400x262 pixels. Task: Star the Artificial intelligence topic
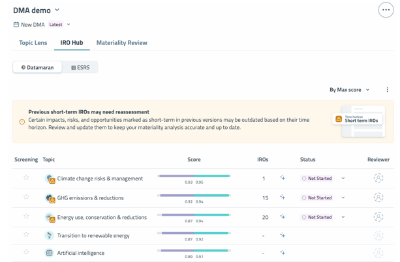coord(27,252)
